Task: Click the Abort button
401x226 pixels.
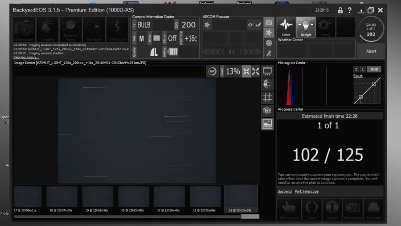Action: pyautogui.click(x=371, y=51)
